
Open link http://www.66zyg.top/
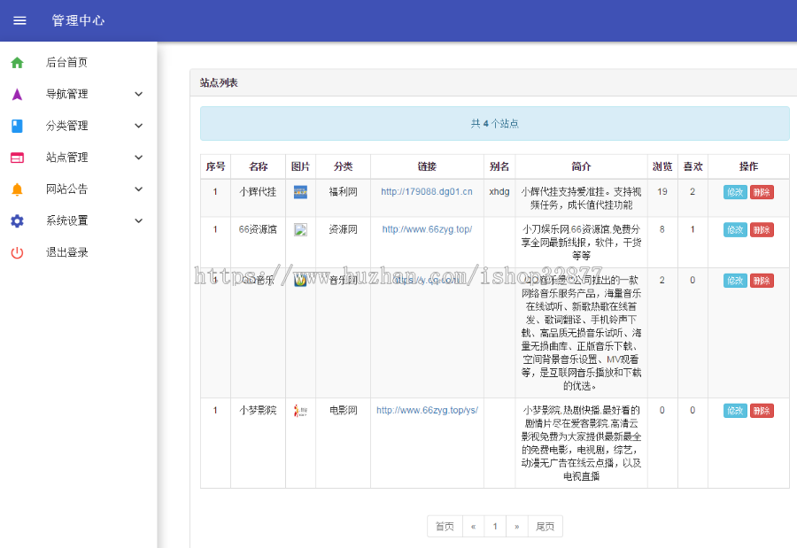[427, 229]
